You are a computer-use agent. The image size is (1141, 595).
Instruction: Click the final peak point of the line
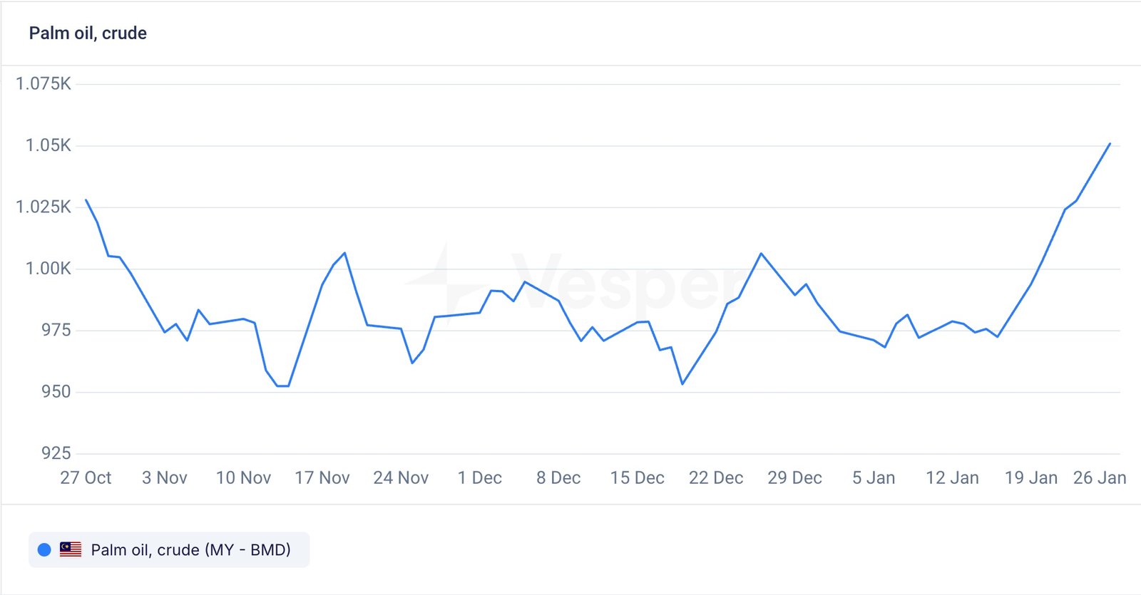[x=1110, y=144]
